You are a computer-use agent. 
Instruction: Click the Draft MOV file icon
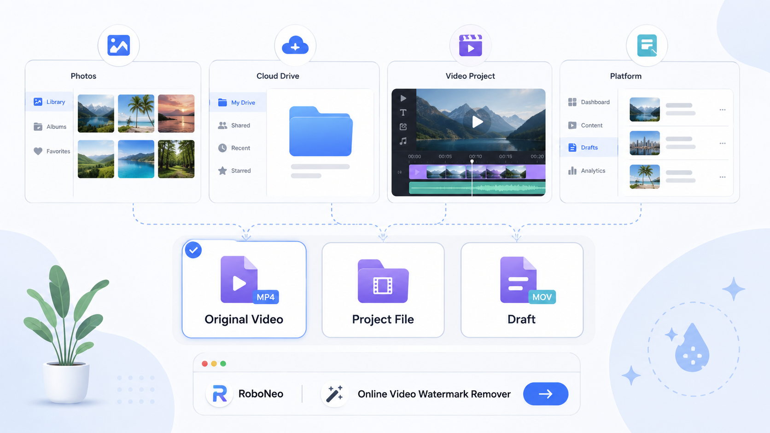(x=527, y=280)
